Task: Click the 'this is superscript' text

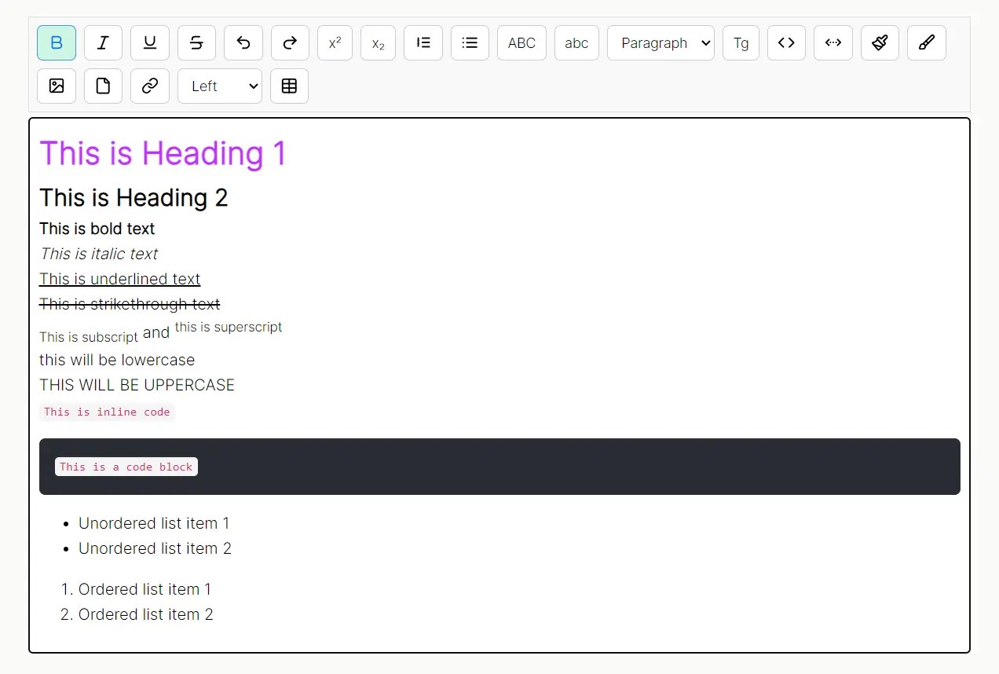Action: (x=229, y=327)
